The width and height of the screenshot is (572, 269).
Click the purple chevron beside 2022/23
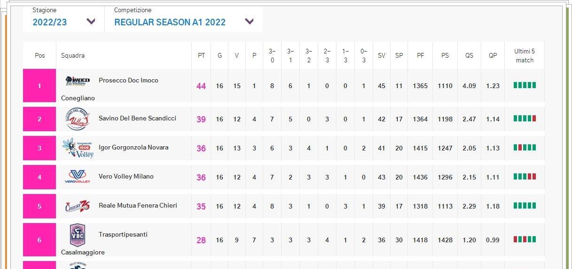click(x=91, y=22)
